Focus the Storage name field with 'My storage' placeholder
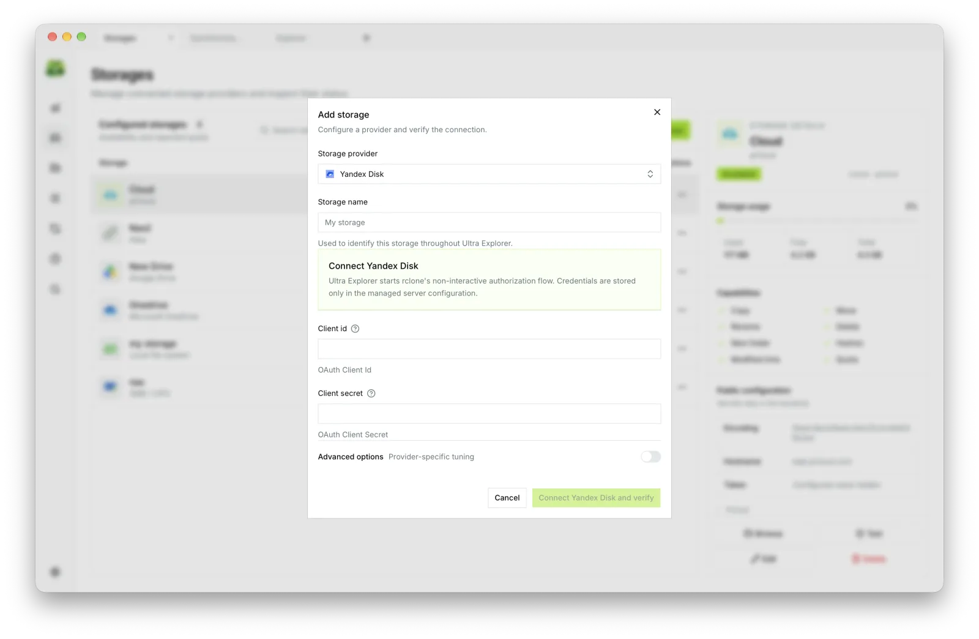 tap(489, 222)
